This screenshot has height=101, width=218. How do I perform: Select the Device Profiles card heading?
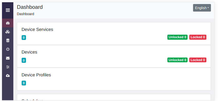[36, 75]
